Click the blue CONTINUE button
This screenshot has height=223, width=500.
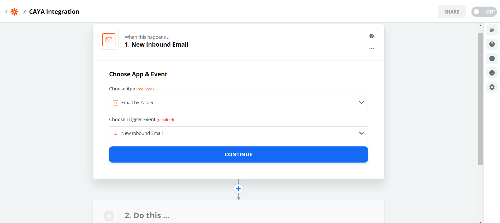(x=238, y=154)
